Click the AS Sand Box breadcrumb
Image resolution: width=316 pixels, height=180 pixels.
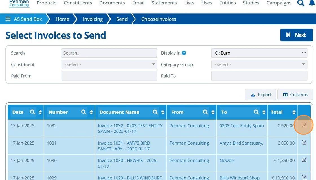point(28,19)
